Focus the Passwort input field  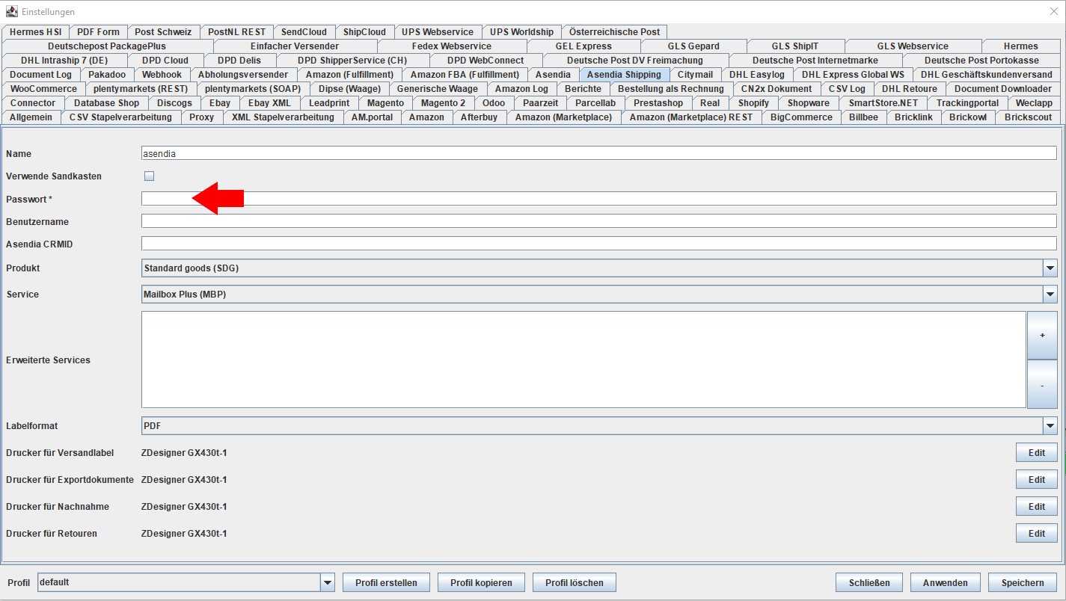click(x=599, y=199)
